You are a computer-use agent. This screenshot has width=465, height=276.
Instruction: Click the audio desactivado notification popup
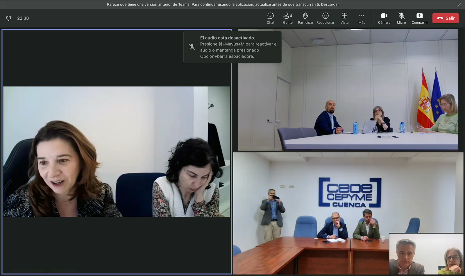point(238,47)
